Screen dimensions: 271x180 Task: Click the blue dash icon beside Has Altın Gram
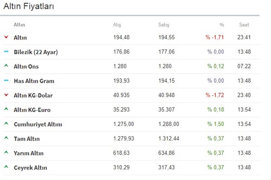pyautogui.click(x=6, y=81)
